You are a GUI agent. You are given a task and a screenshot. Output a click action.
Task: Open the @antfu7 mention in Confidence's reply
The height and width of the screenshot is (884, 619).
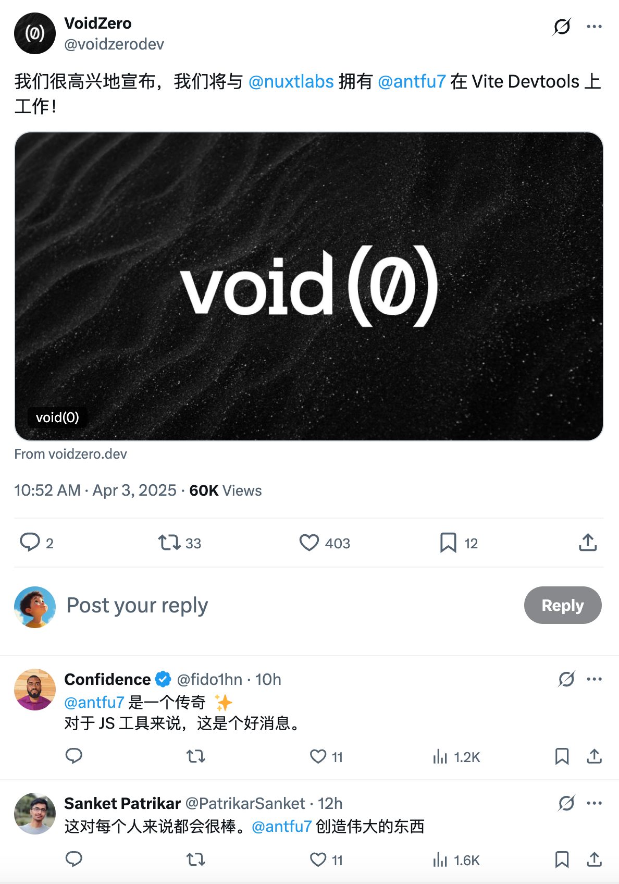(94, 702)
